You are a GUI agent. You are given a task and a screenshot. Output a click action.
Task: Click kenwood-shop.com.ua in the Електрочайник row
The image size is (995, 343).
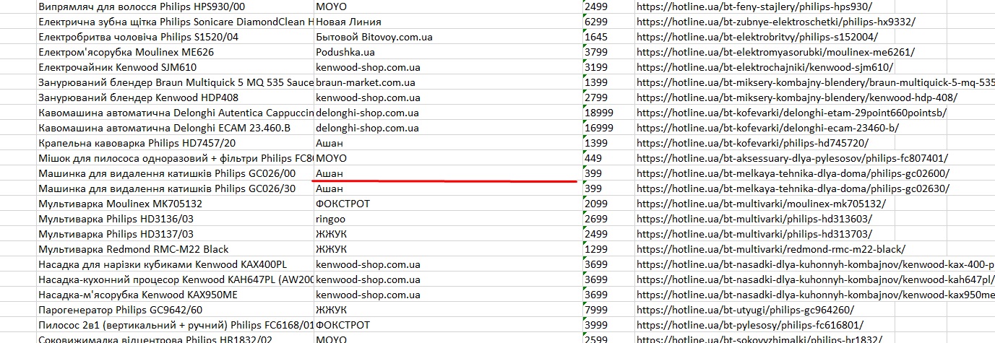click(448, 67)
